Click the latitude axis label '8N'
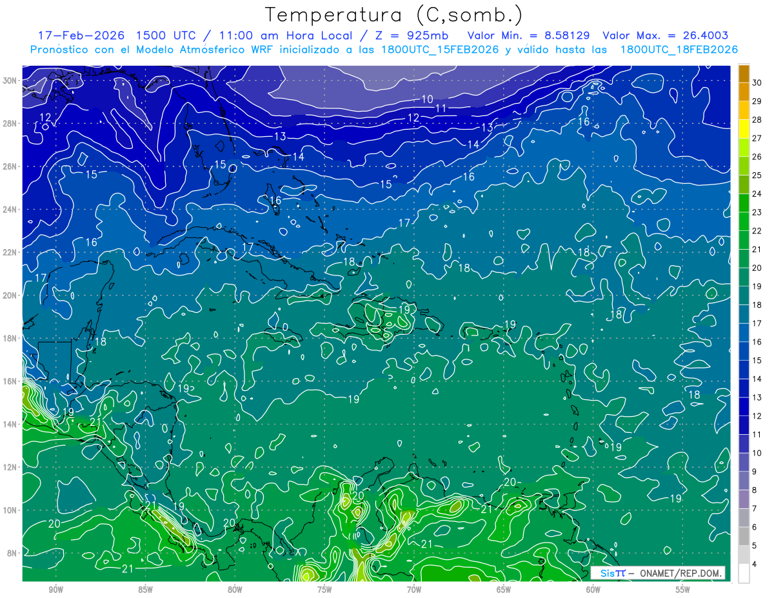This screenshot has height=598, width=774. pyautogui.click(x=12, y=553)
